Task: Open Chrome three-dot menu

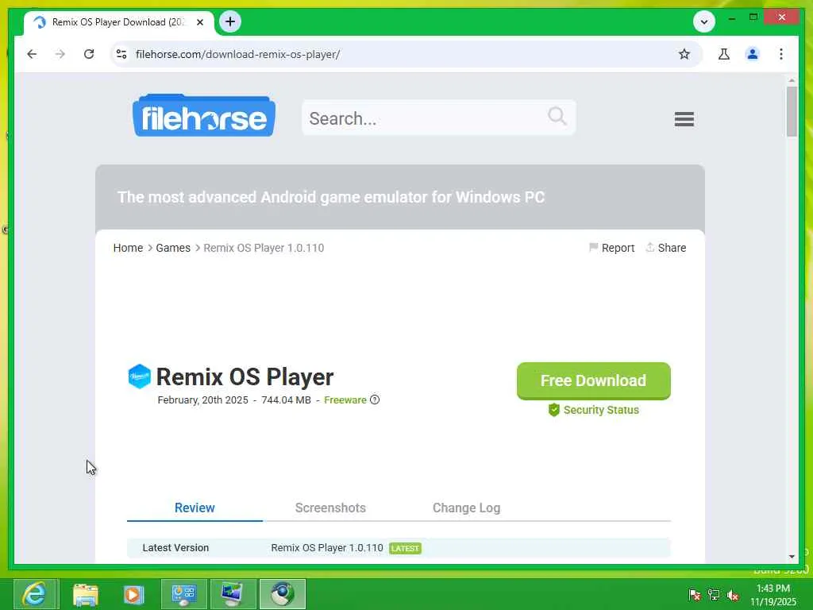Action: pos(781,54)
